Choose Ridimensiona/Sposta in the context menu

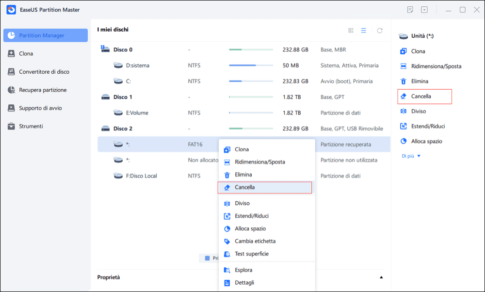click(267, 162)
